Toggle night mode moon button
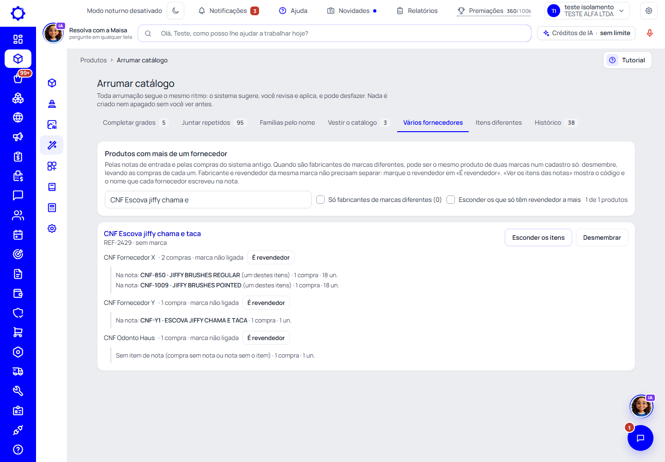This screenshot has width=665, height=462. tap(175, 11)
